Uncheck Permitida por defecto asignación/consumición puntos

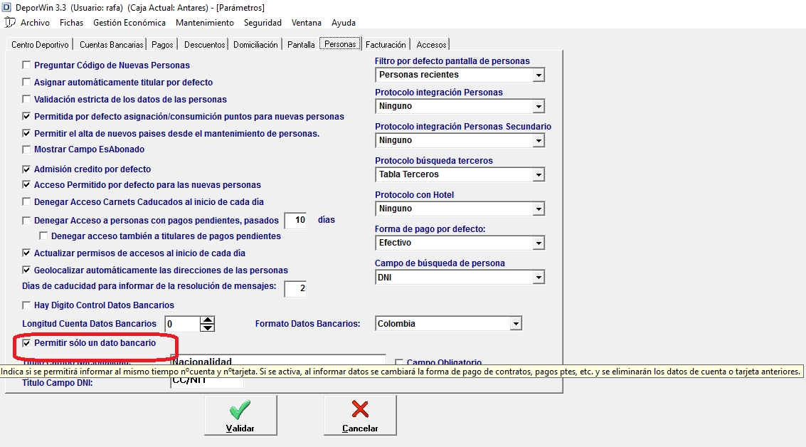(x=26, y=117)
